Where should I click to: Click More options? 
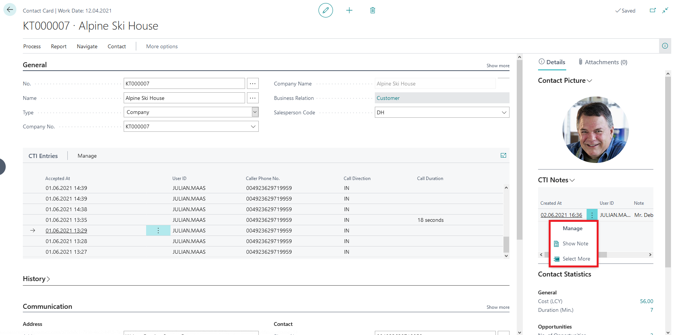[162, 46]
